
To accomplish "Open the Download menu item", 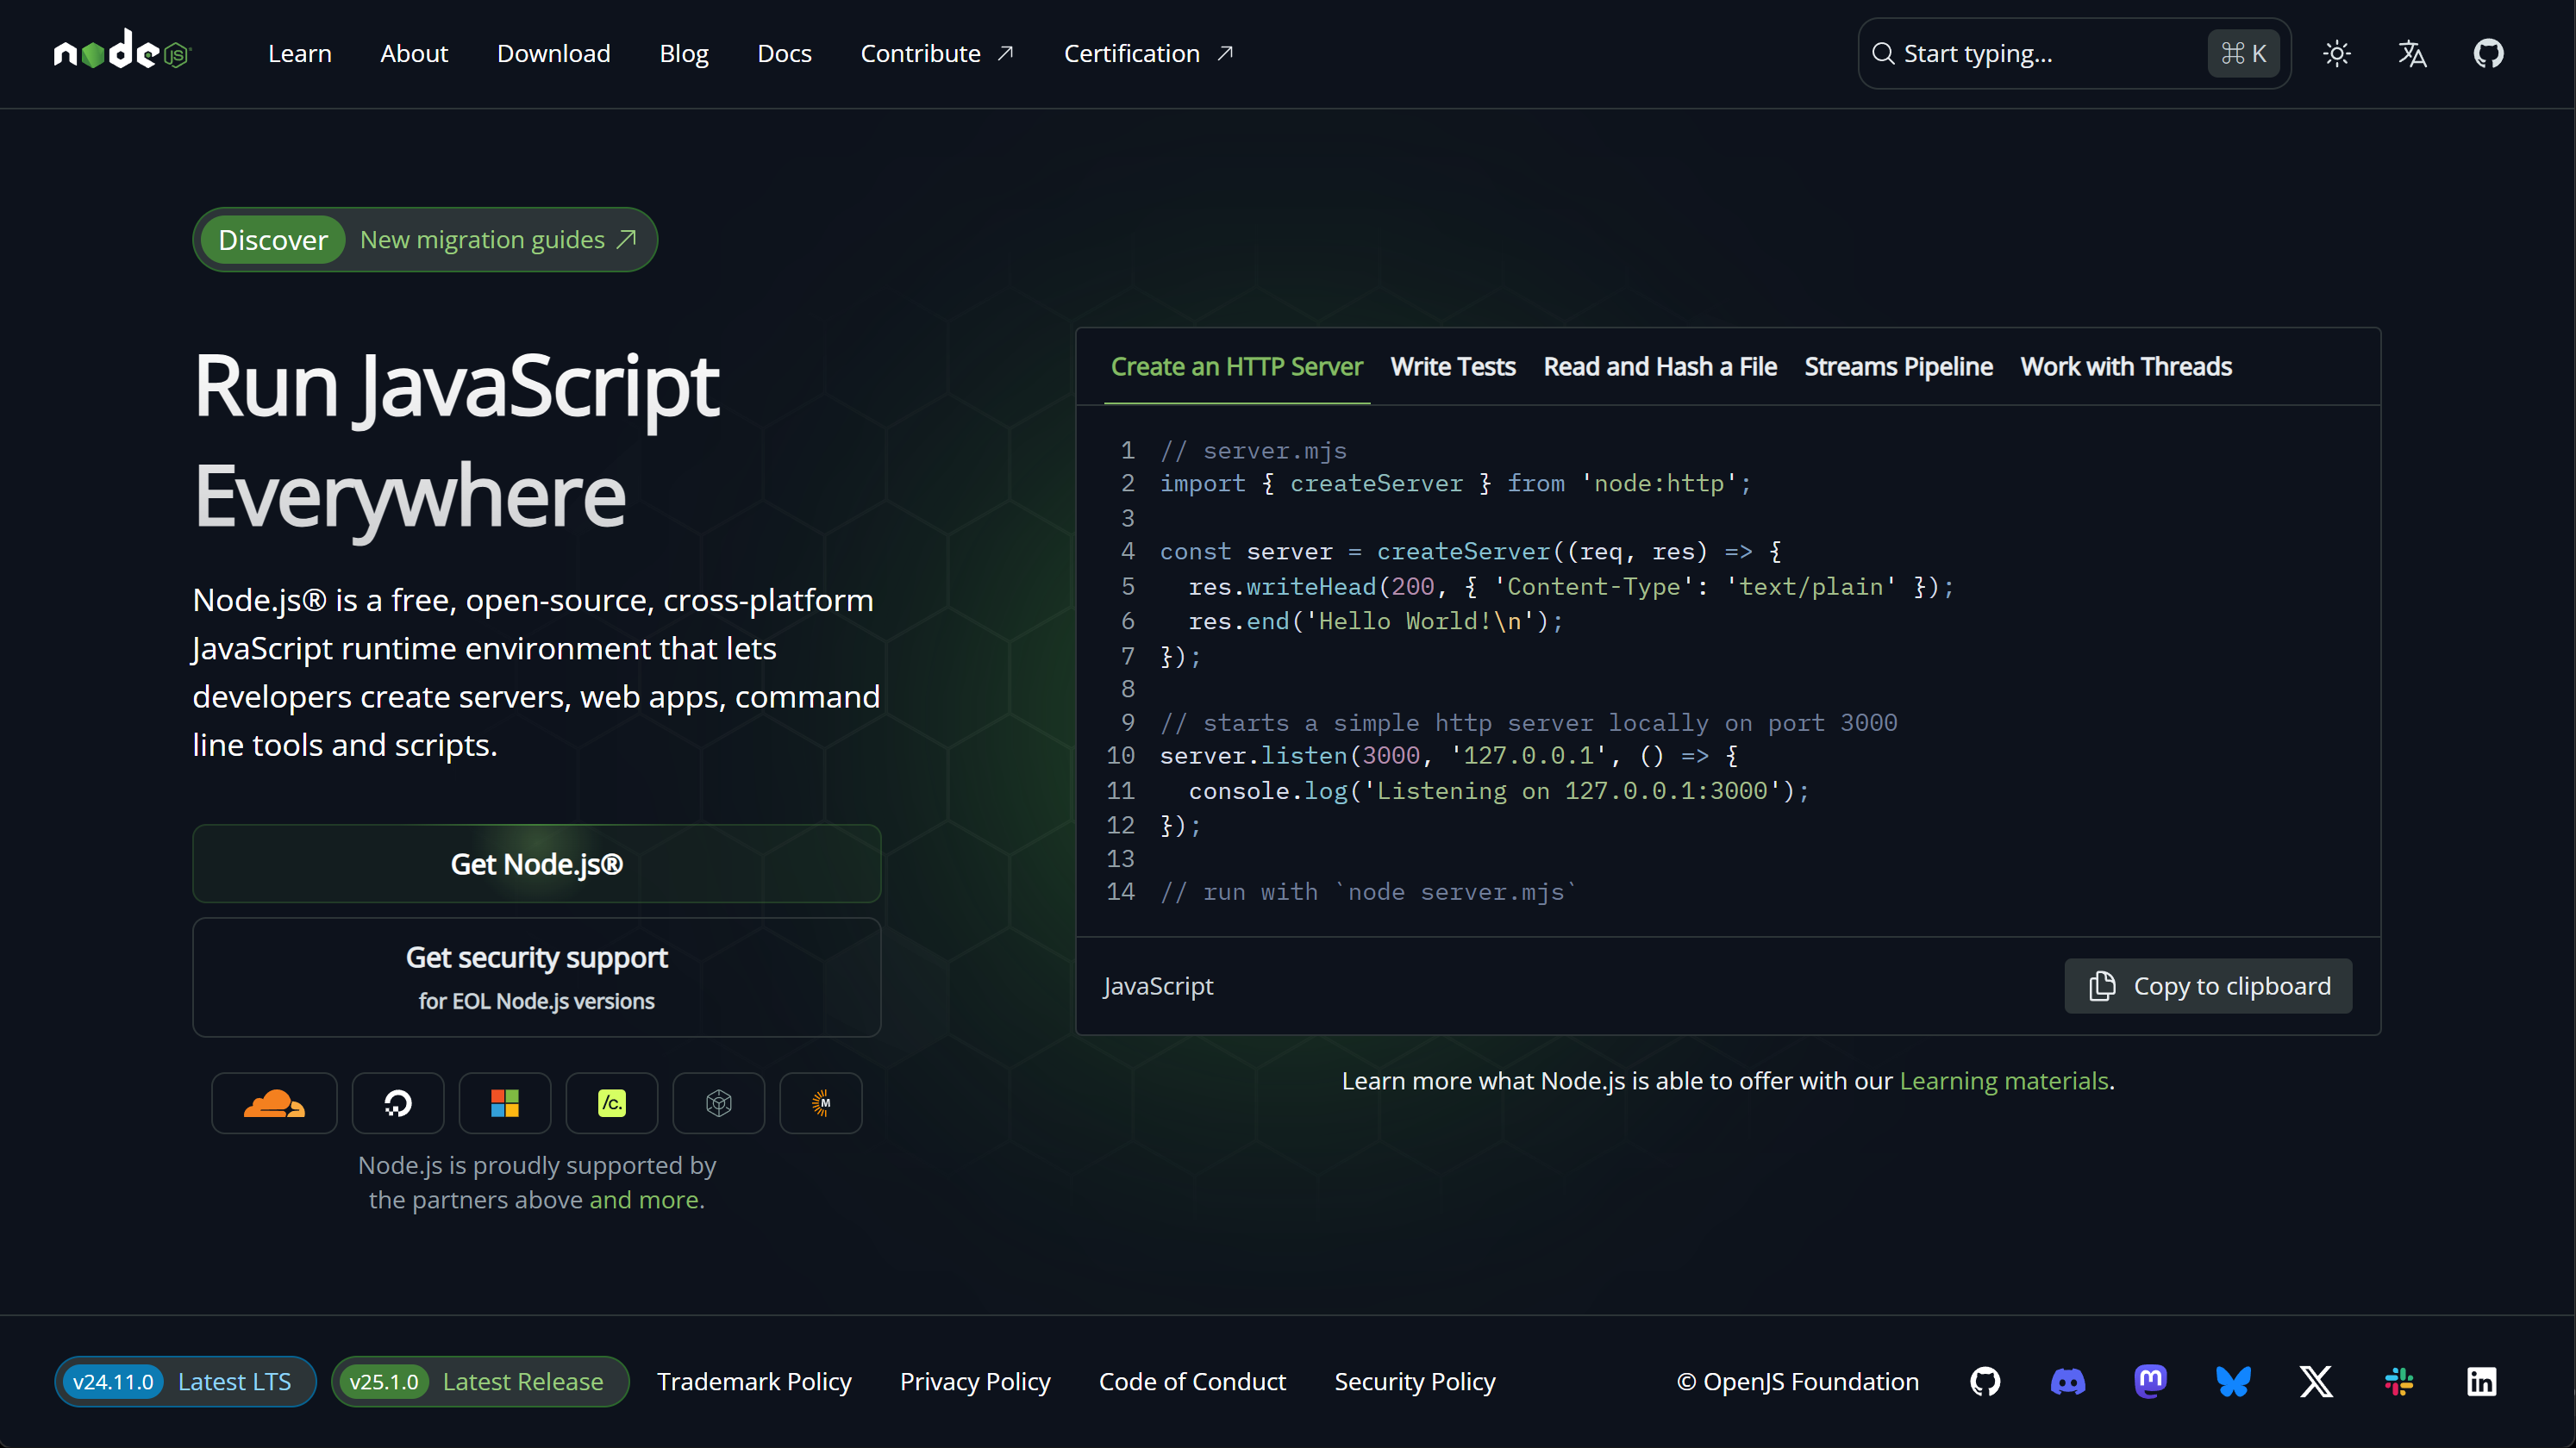I will 553,53.
